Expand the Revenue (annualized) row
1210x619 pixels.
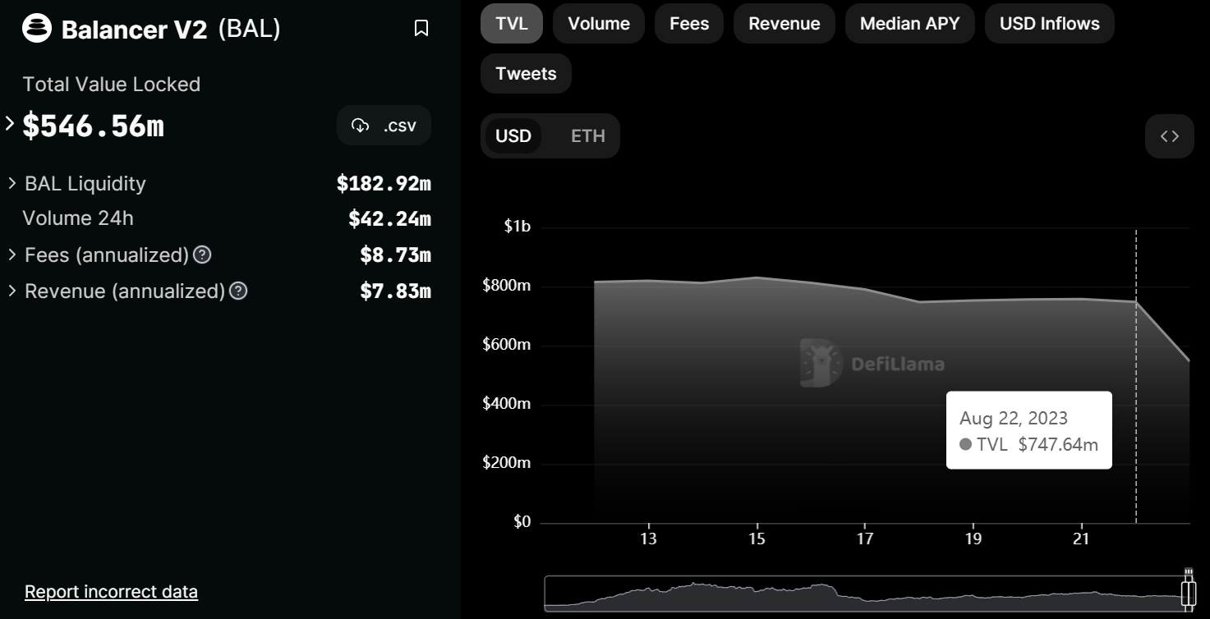12,291
